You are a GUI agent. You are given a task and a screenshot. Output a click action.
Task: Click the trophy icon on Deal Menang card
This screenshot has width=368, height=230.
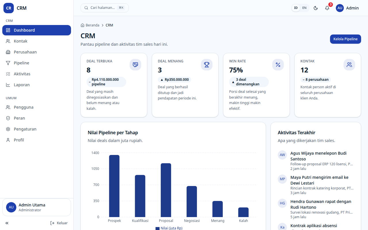pyautogui.click(x=207, y=65)
